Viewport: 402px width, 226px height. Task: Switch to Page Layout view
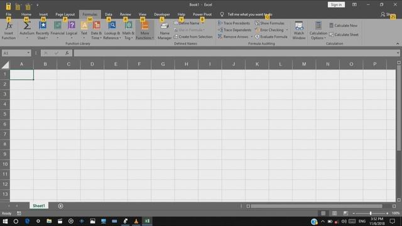point(334,213)
